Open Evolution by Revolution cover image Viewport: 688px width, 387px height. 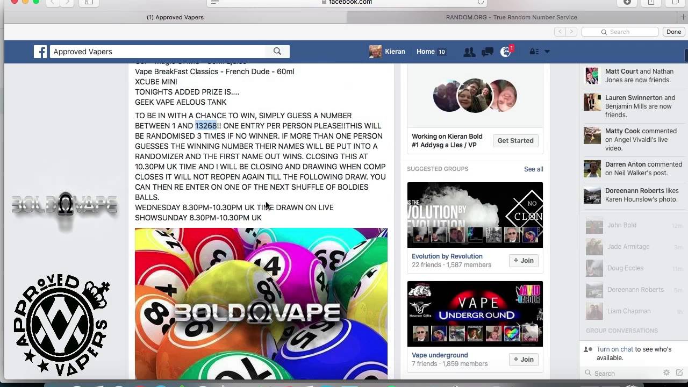click(x=475, y=215)
